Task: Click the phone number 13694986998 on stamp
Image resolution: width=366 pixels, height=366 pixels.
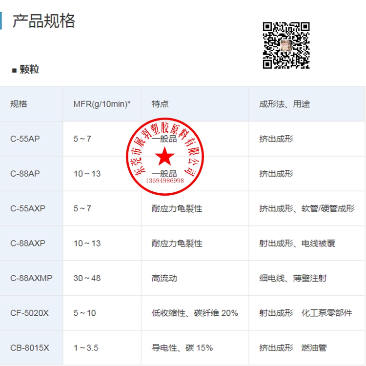Action: click(x=165, y=181)
